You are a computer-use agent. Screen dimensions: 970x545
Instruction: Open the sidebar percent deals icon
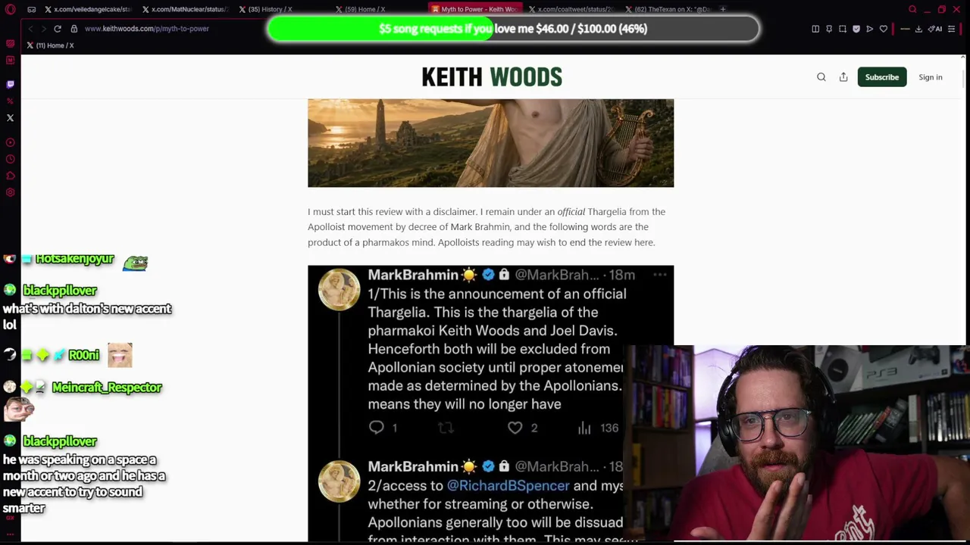pyautogui.click(x=10, y=101)
